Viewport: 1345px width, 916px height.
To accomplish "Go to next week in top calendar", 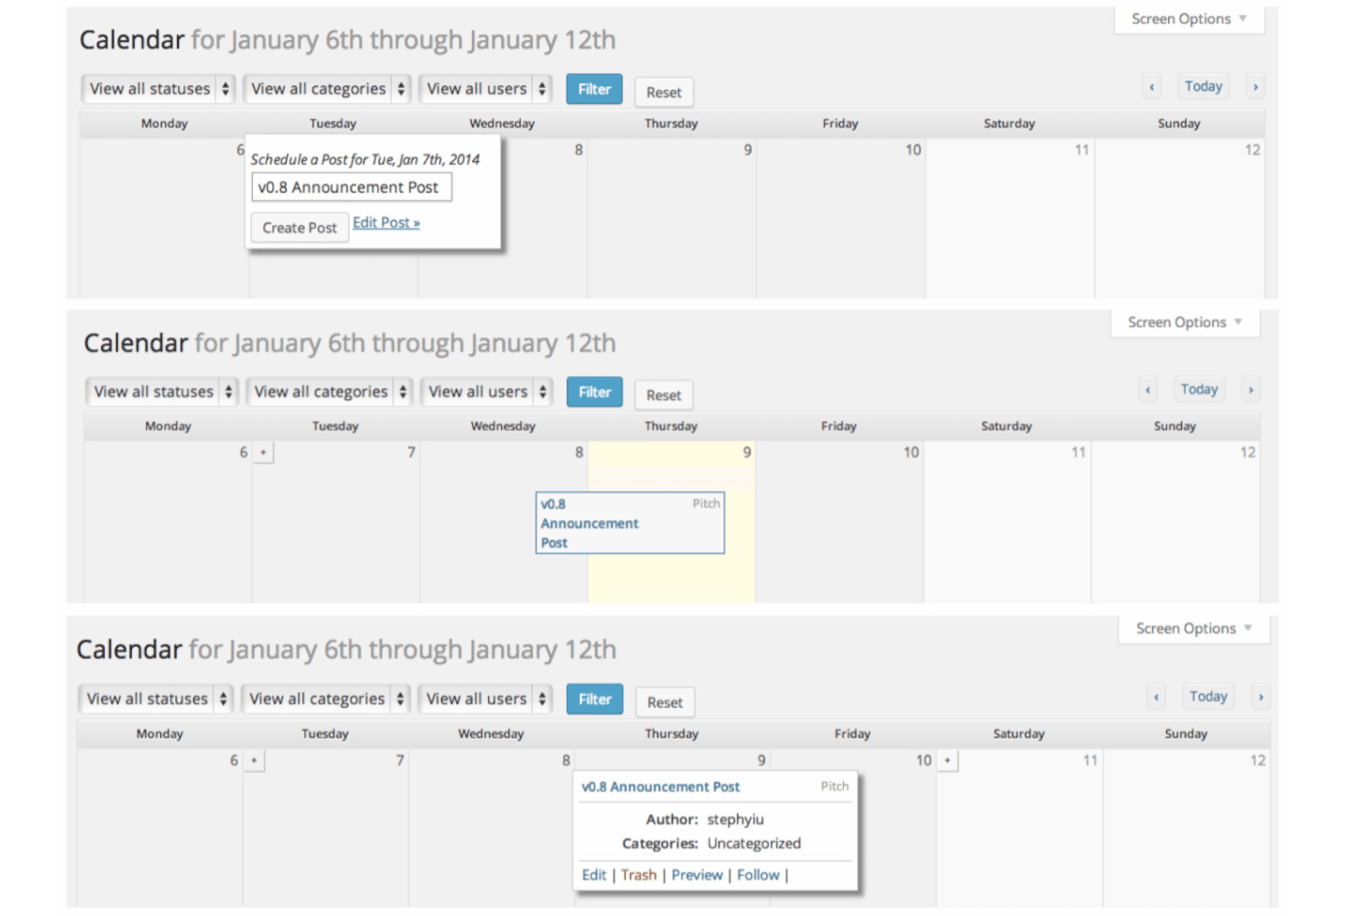I will coord(1255,87).
